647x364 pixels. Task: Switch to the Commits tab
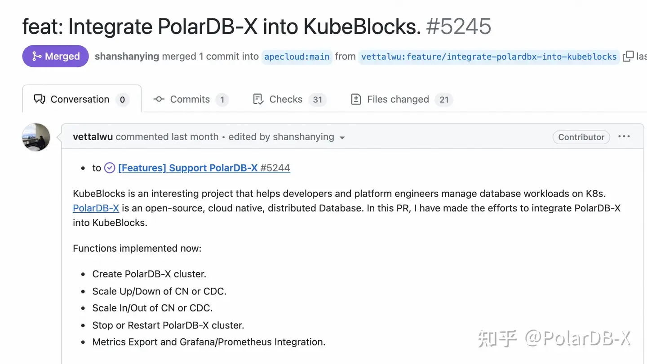190,99
